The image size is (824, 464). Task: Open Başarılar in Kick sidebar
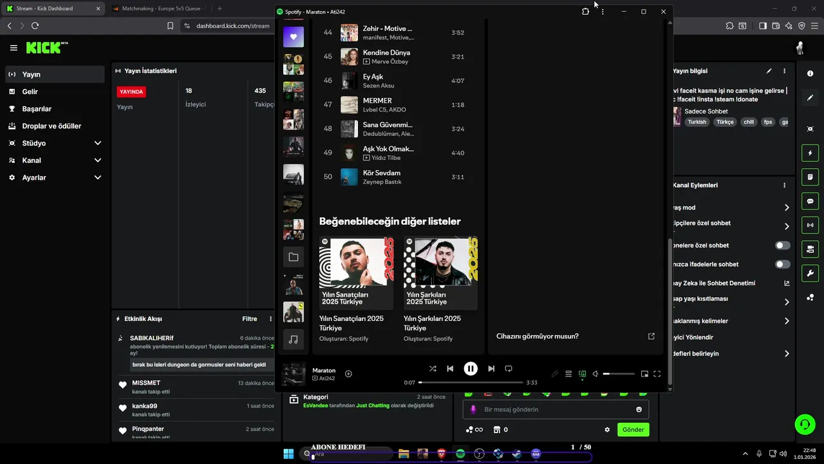tap(55, 109)
